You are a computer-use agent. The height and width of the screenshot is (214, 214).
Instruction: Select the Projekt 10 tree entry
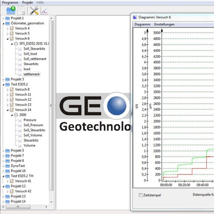tap(18, 171)
